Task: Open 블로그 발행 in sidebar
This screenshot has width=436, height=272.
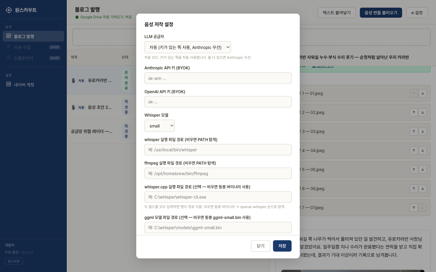Action: 33,36
